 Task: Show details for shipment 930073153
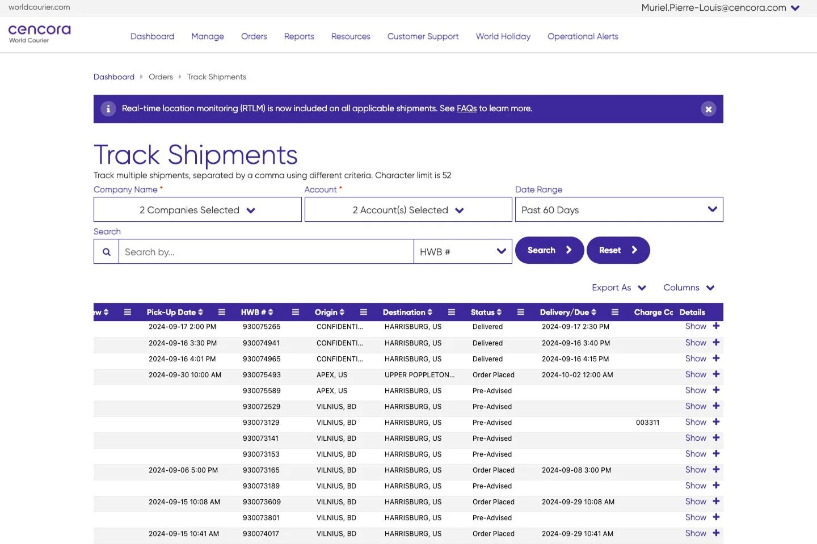click(696, 454)
